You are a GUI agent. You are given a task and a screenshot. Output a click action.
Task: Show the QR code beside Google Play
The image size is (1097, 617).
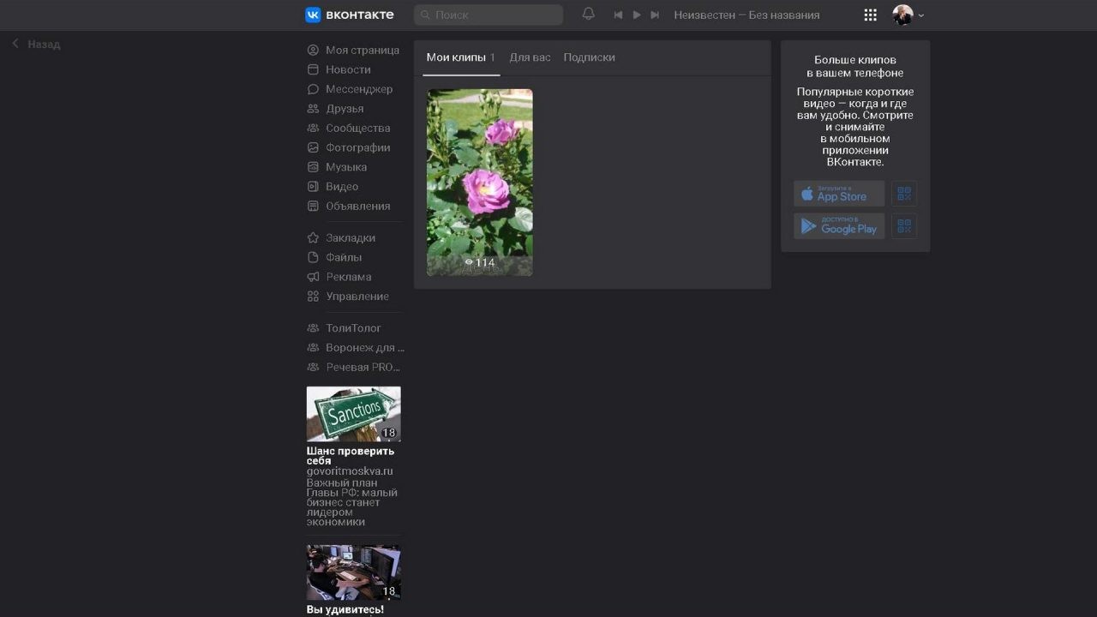pyautogui.click(x=903, y=226)
